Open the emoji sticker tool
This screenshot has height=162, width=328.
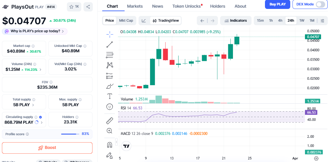pos(110,107)
